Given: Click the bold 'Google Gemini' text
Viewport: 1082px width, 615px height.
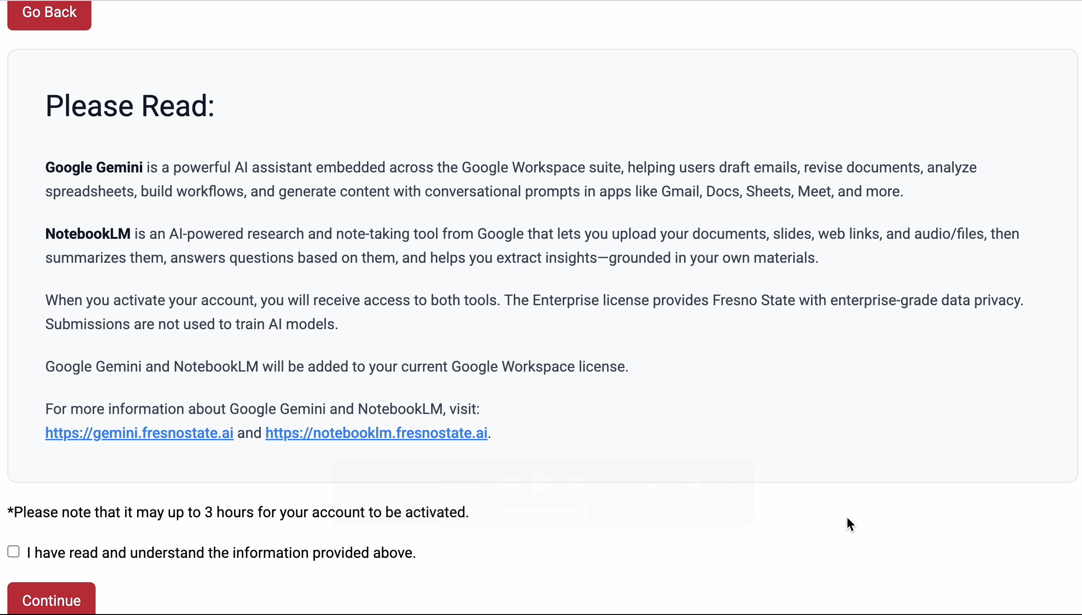Looking at the screenshot, I should pos(94,167).
